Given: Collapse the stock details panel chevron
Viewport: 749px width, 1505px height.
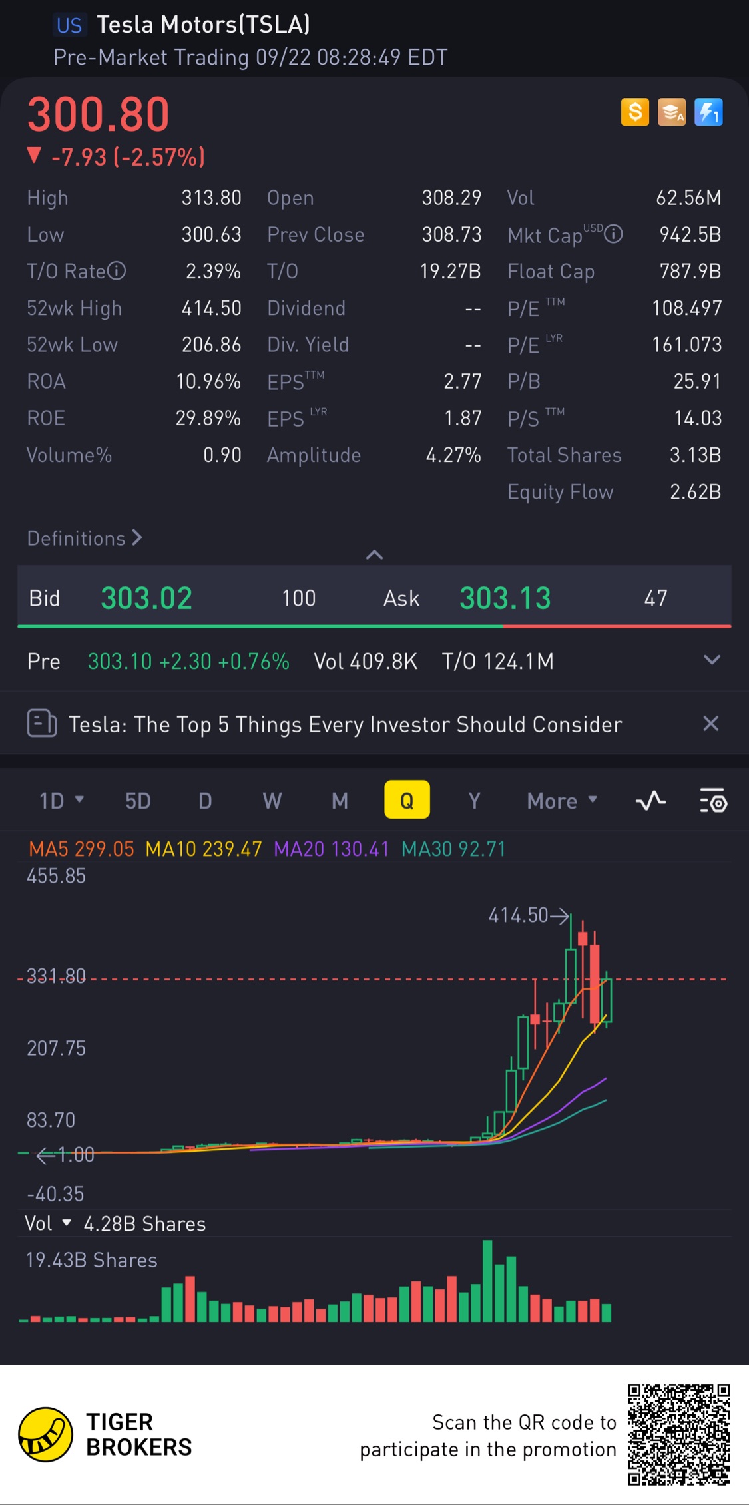Looking at the screenshot, I should pyautogui.click(x=375, y=554).
